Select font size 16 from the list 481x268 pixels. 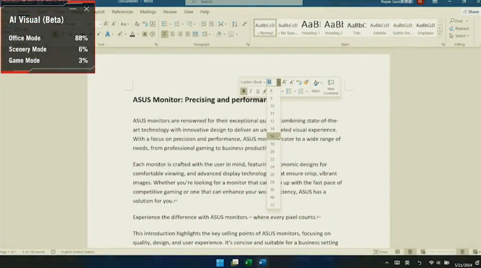click(272, 137)
